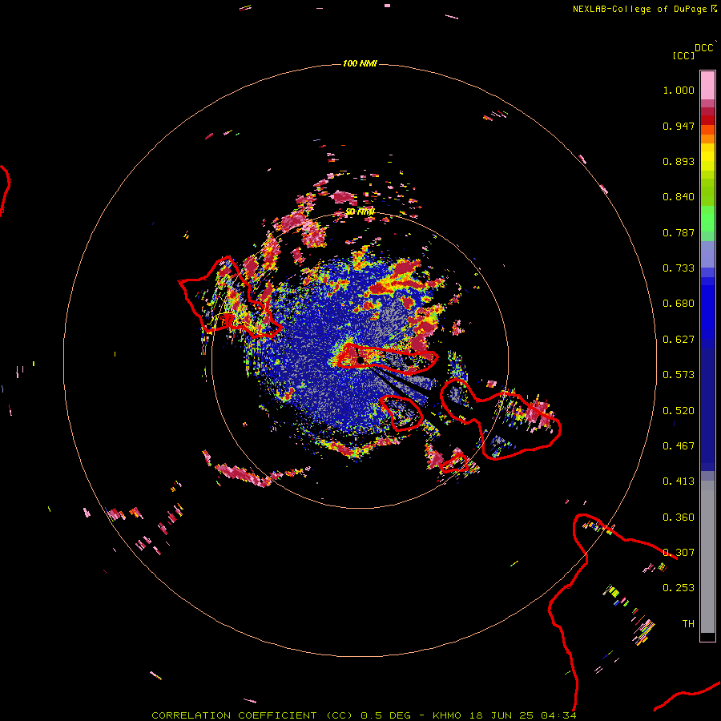This screenshot has width=721, height=721.
Task: Click the 100 NMI range ring label
Action: 360,63
